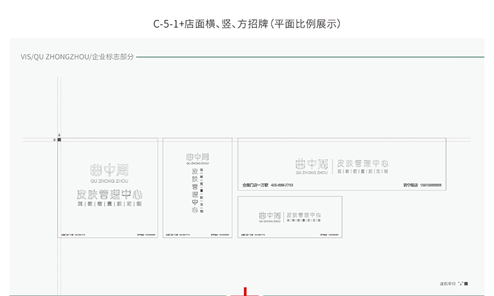The height and width of the screenshot is (296, 494).
Task: Click the 曲中周 logo in the square signboard
Action: [109, 169]
